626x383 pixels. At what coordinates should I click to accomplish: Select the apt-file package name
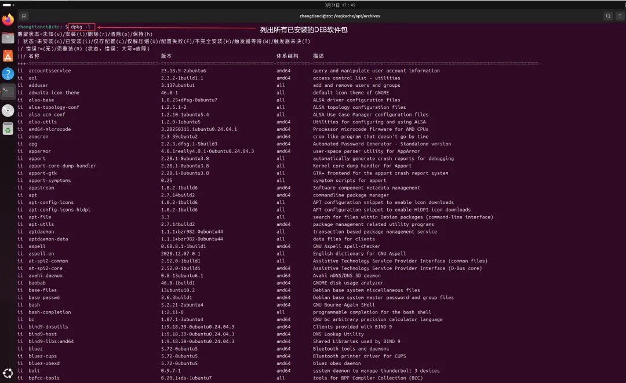tap(39, 217)
